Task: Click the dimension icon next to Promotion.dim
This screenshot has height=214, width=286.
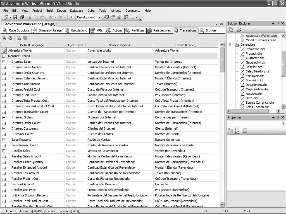Action: tap(242, 49)
